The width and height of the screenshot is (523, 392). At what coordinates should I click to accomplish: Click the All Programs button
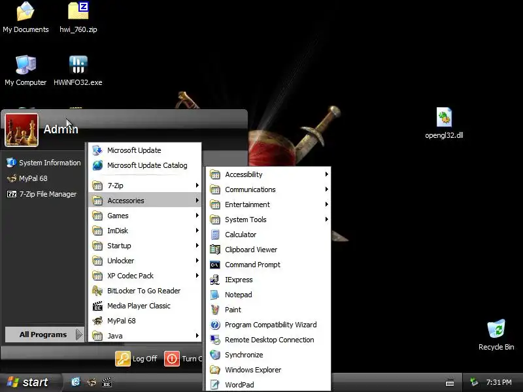point(44,335)
